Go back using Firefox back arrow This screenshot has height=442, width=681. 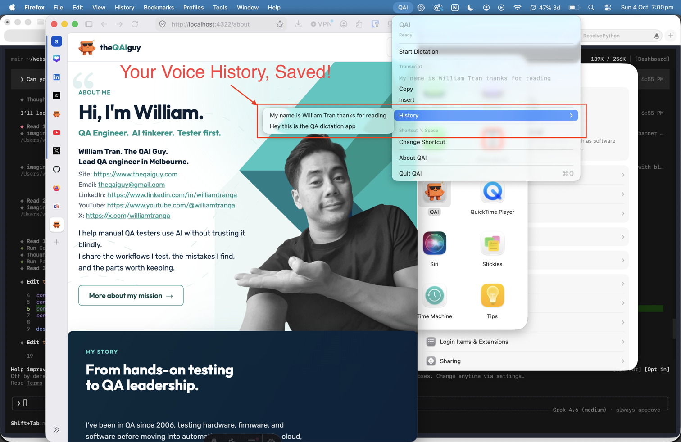[104, 24]
